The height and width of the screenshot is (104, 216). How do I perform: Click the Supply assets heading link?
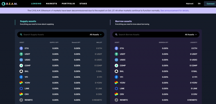(x=28, y=21)
